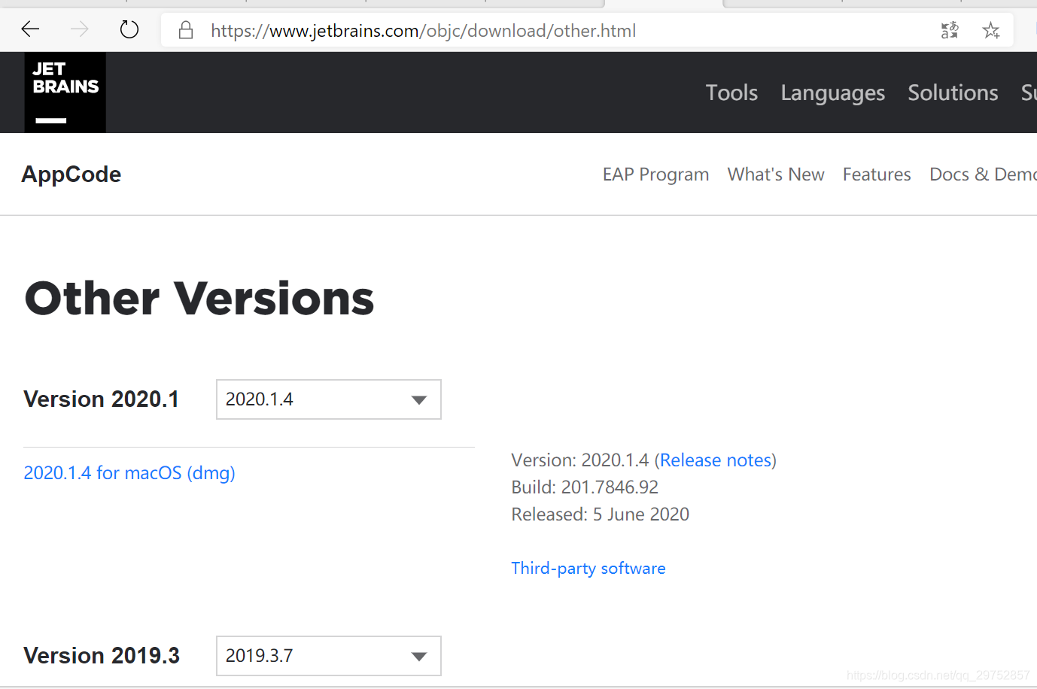Reload the page with the refresh icon
Viewport: 1037px width, 689px height.
(129, 30)
